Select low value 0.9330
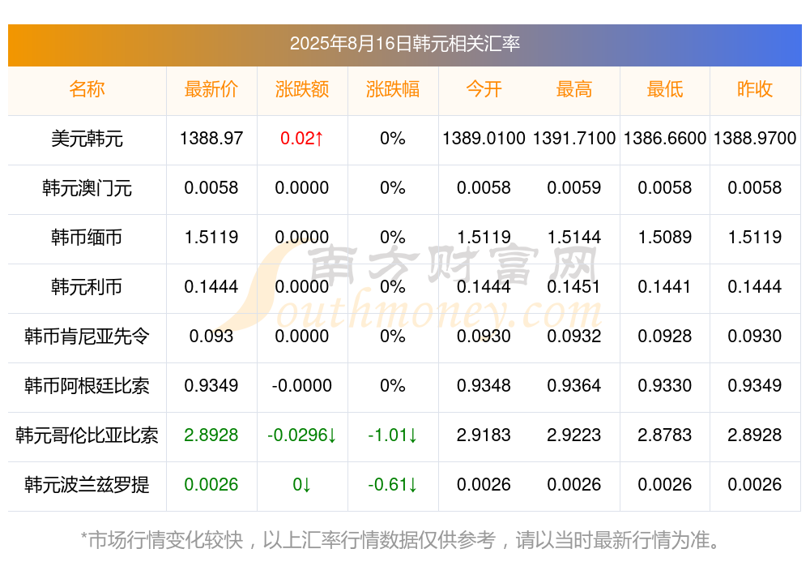810x566 pixels. tap(665, 386)
